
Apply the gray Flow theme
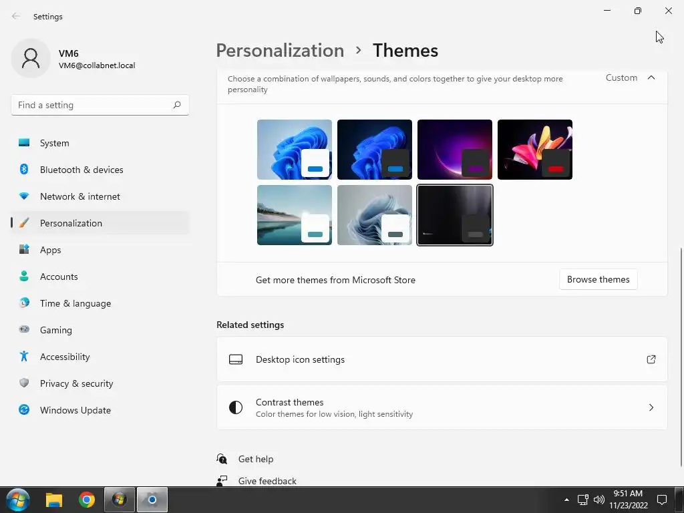pyautogui.click(x=374, y=214)
